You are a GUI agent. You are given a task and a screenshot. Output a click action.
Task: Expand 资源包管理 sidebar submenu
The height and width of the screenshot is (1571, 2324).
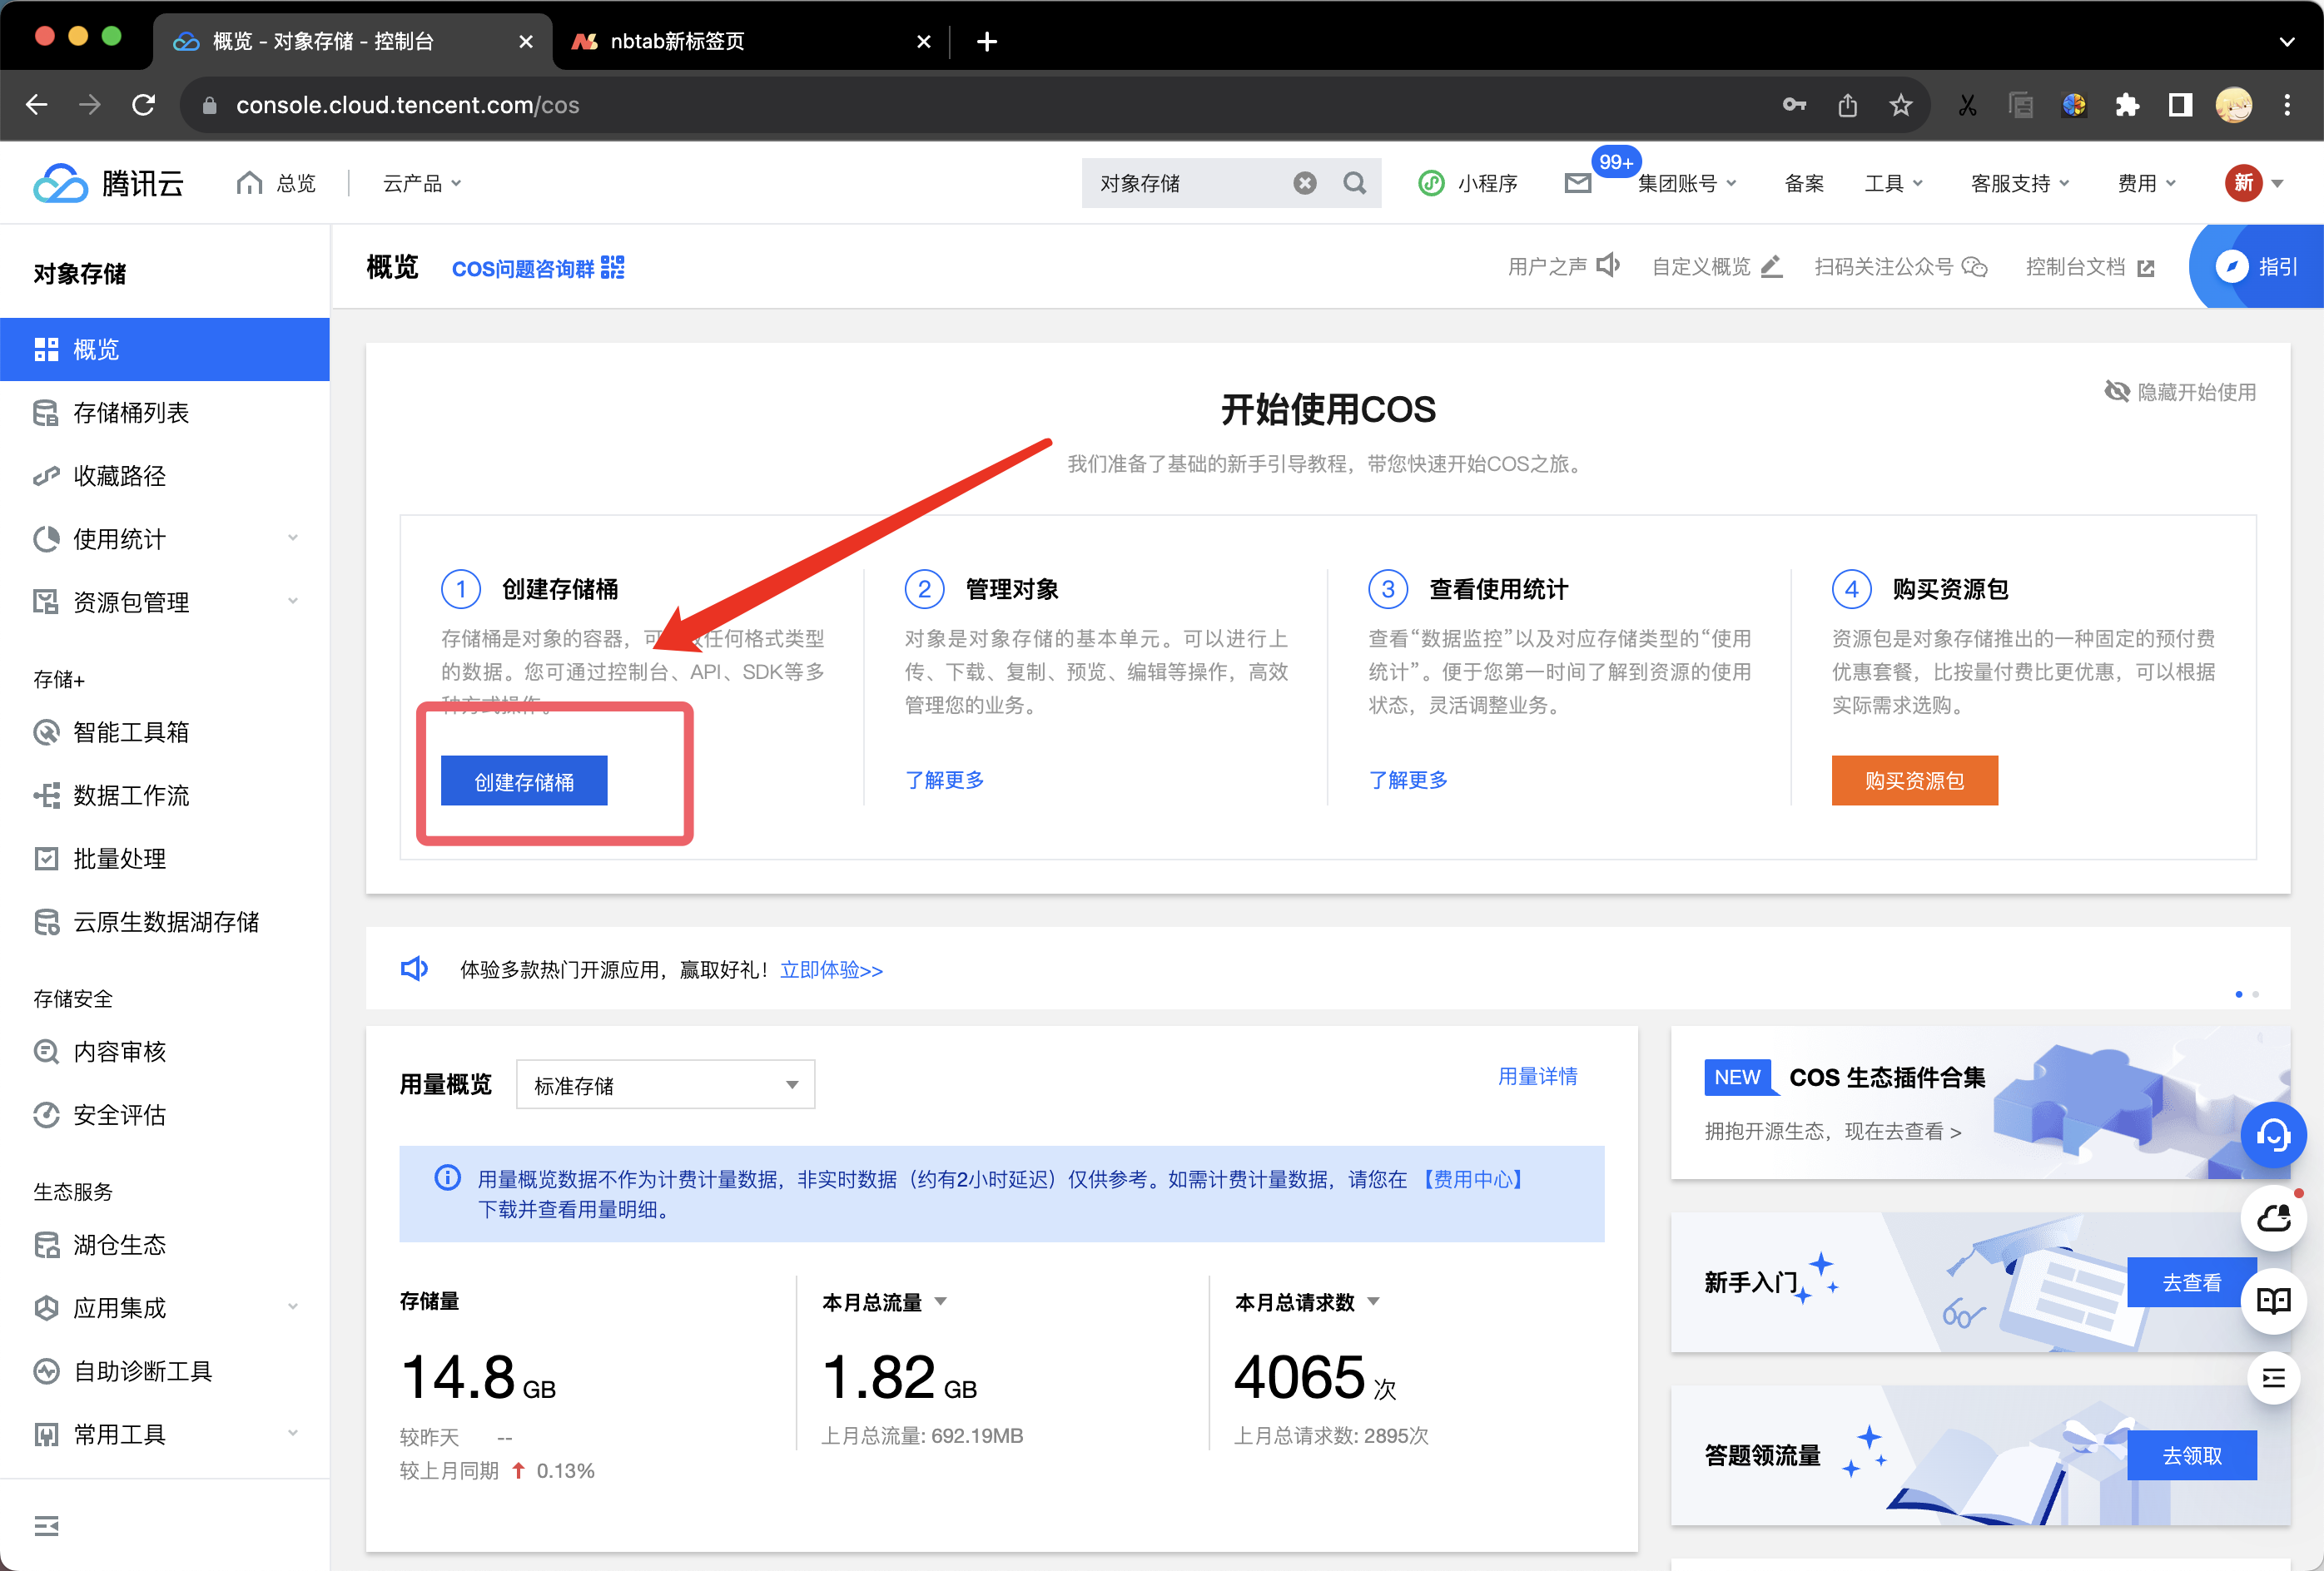(x=293, y=601)
